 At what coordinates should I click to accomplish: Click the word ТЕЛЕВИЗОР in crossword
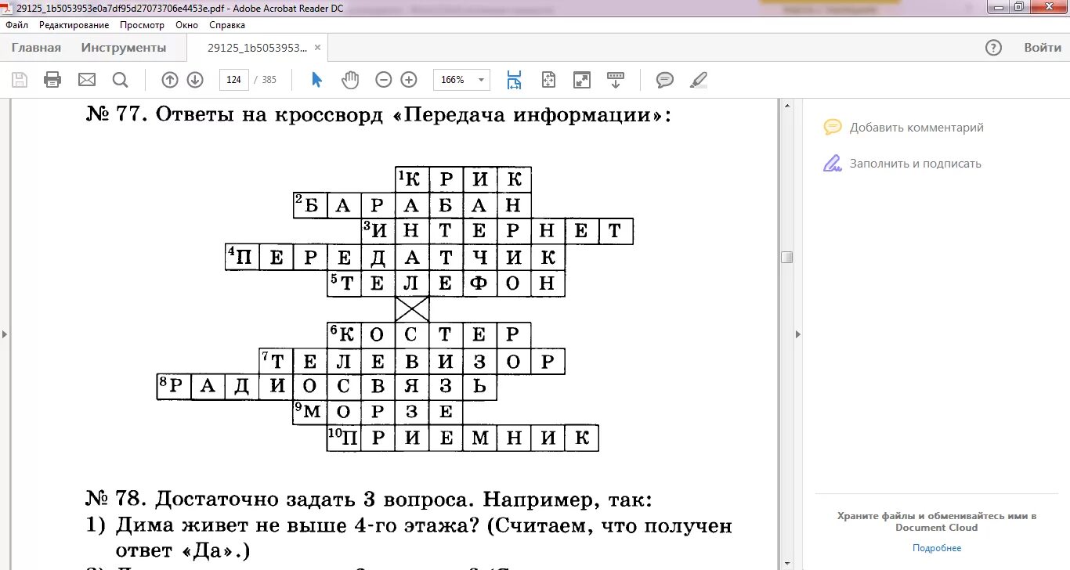[412, 361]
